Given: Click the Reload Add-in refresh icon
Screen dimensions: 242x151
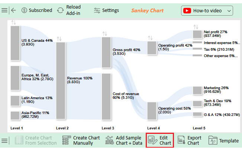Looking at the screenshot, I should click(60, 10).
